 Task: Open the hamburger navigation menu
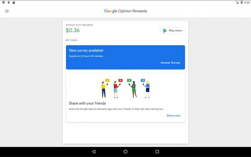[7, 11]
